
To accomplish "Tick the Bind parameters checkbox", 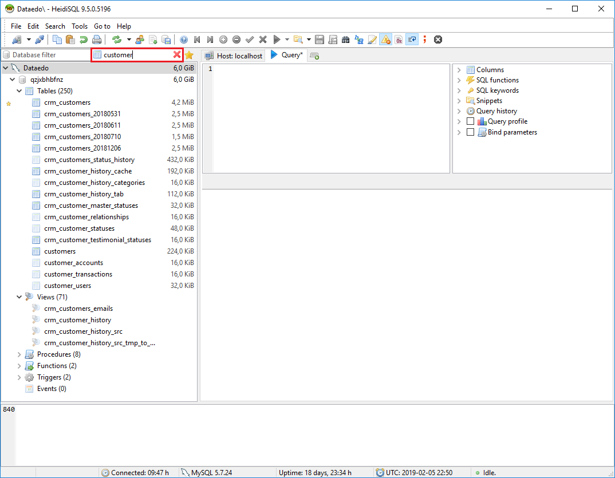I will 471,132.
